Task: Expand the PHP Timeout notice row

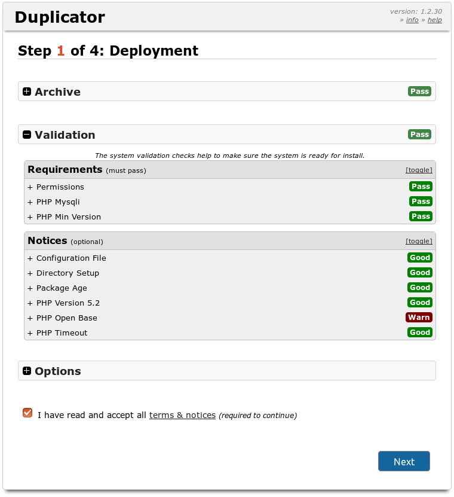Action: pos(57,333)
